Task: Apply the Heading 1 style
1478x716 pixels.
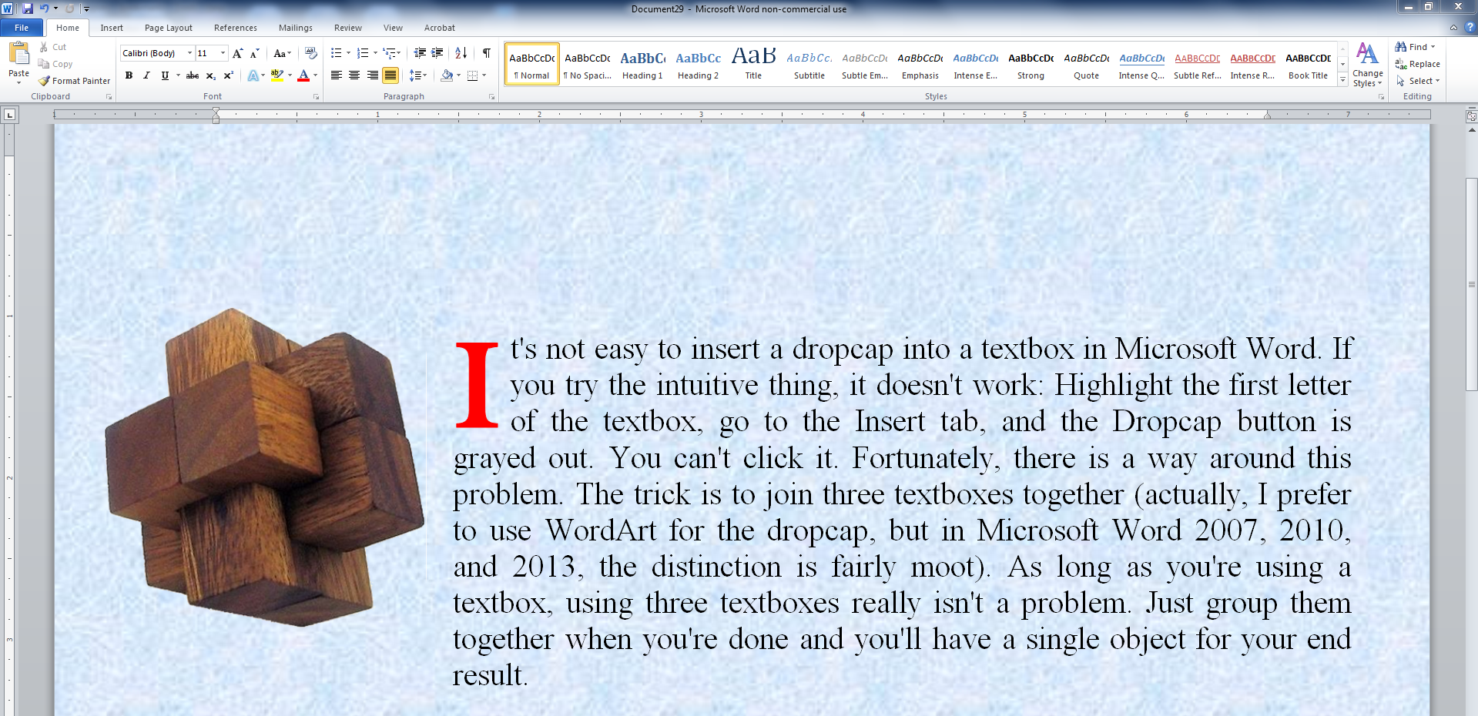Action: (642, 64)
